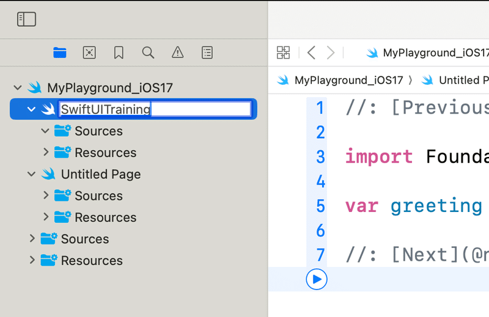This screenshot has height=317, width=489.
Task: Click folder icon of Resources under SwiftUITraining
Action: point(62,152)
